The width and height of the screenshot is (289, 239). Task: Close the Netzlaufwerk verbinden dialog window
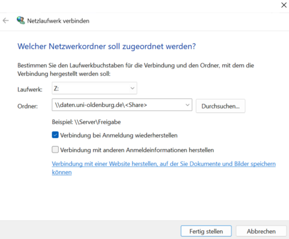(x=283, y=5)
